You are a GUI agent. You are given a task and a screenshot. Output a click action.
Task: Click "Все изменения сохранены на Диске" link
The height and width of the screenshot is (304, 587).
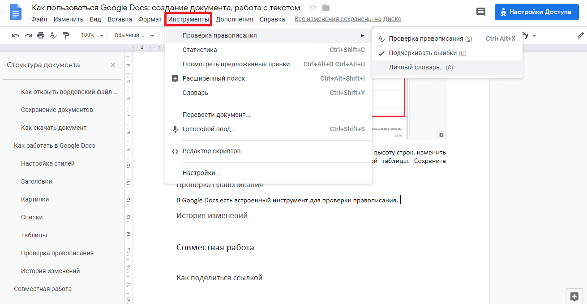coord(347,19)
